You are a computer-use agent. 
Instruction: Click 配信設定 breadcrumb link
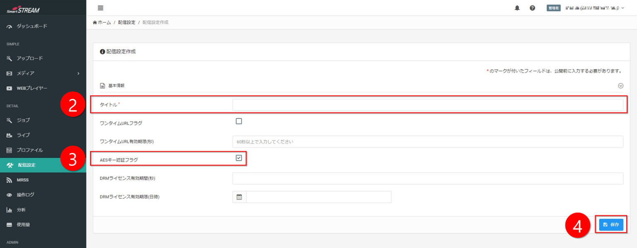tap(126, 22)
